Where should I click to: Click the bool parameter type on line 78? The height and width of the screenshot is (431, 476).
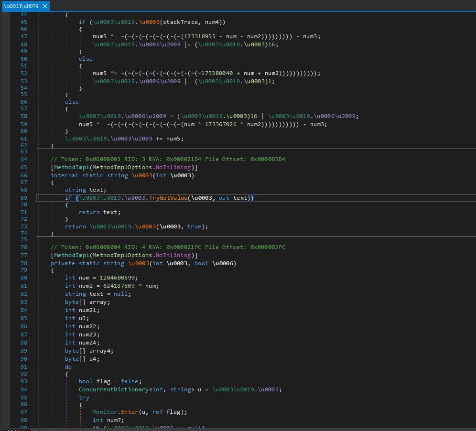click(201, 263)
